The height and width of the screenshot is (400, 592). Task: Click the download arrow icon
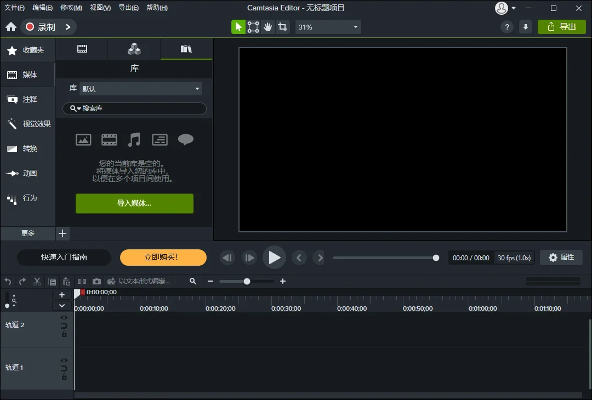526,27
